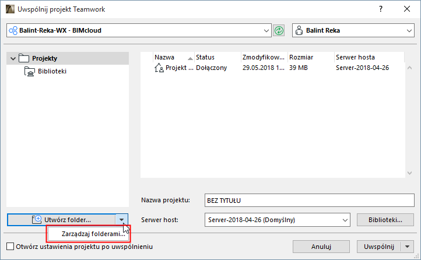Click the 39 MB size cell
Image resolution: width=421 pixels, height=260 pixels.
coord(299,68)
